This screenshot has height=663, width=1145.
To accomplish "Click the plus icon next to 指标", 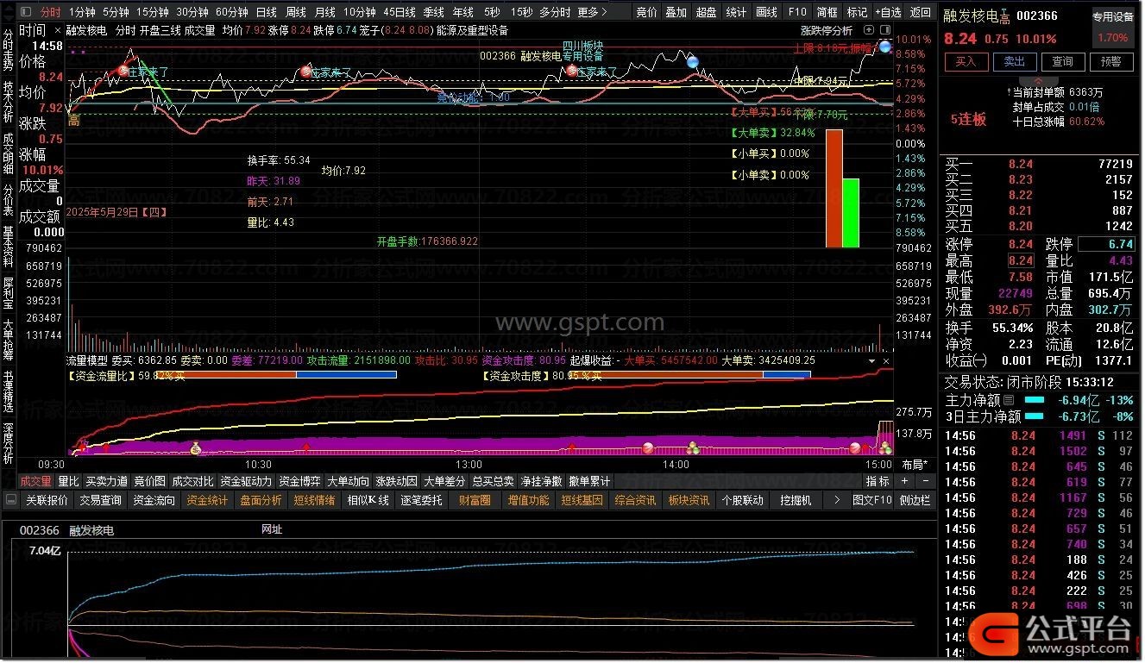I will click(904, 481).
